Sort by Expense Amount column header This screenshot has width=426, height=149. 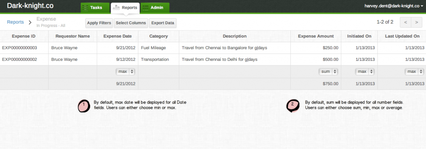tap(316, 36)
